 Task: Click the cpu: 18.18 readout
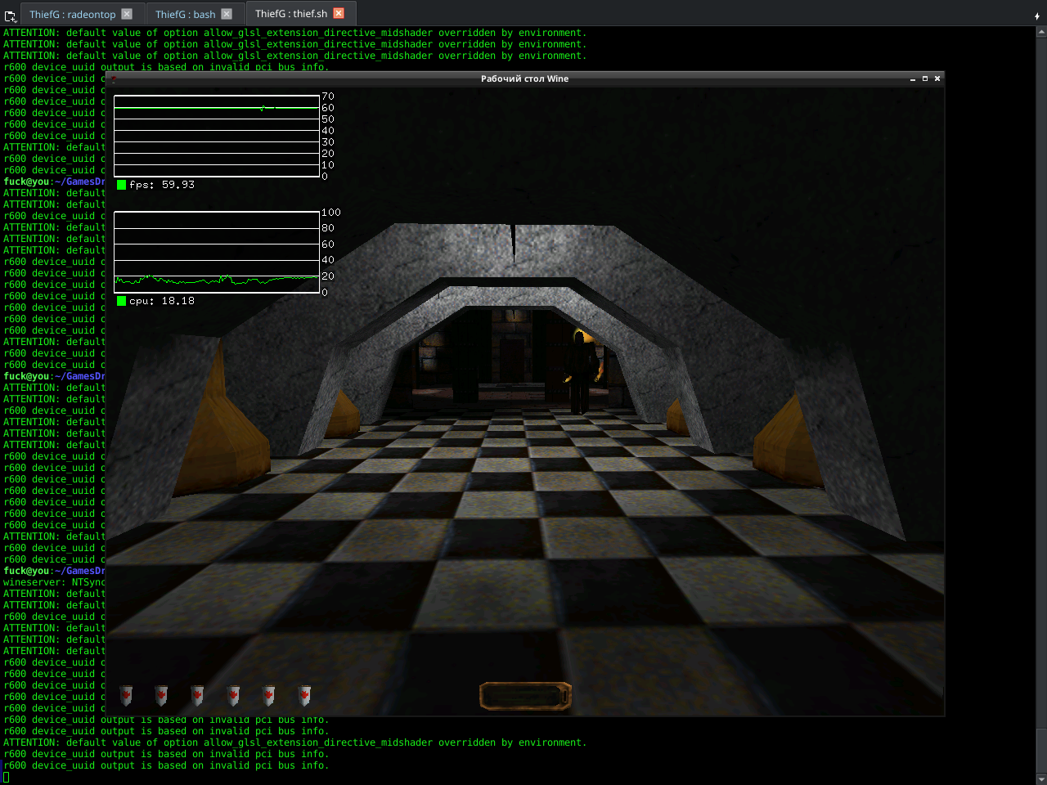tap(162, 301)
